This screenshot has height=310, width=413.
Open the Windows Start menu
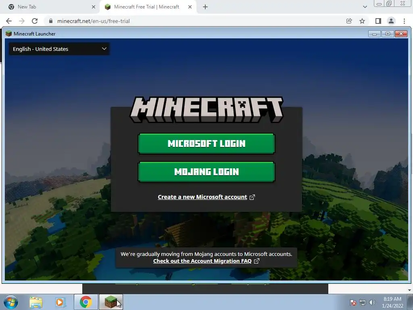pyautogui.click(x=11, y=302)
